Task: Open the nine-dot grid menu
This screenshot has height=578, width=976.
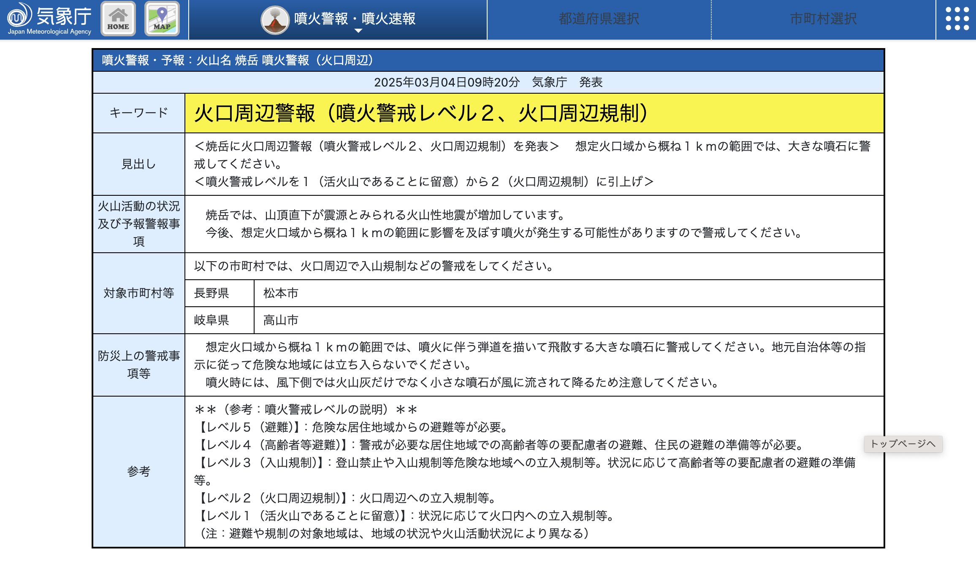Action: 957,19
